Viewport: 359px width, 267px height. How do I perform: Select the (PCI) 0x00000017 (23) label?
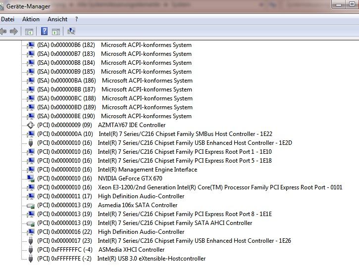(64, 241)
